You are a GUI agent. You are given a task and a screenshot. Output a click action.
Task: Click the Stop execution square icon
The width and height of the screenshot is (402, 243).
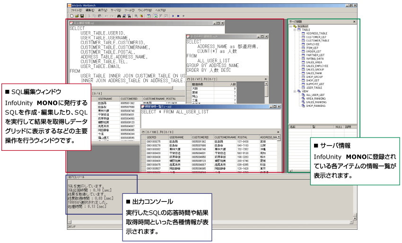(184, 16)
